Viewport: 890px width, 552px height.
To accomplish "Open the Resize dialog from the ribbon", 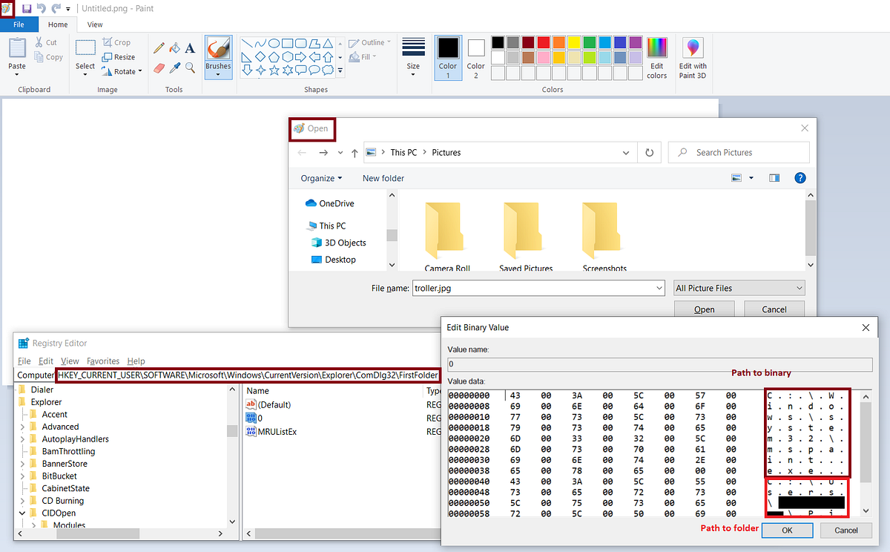I will (120, 56).
